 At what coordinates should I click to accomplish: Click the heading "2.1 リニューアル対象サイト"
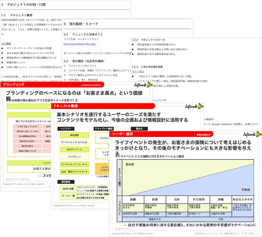pos(83,35)
